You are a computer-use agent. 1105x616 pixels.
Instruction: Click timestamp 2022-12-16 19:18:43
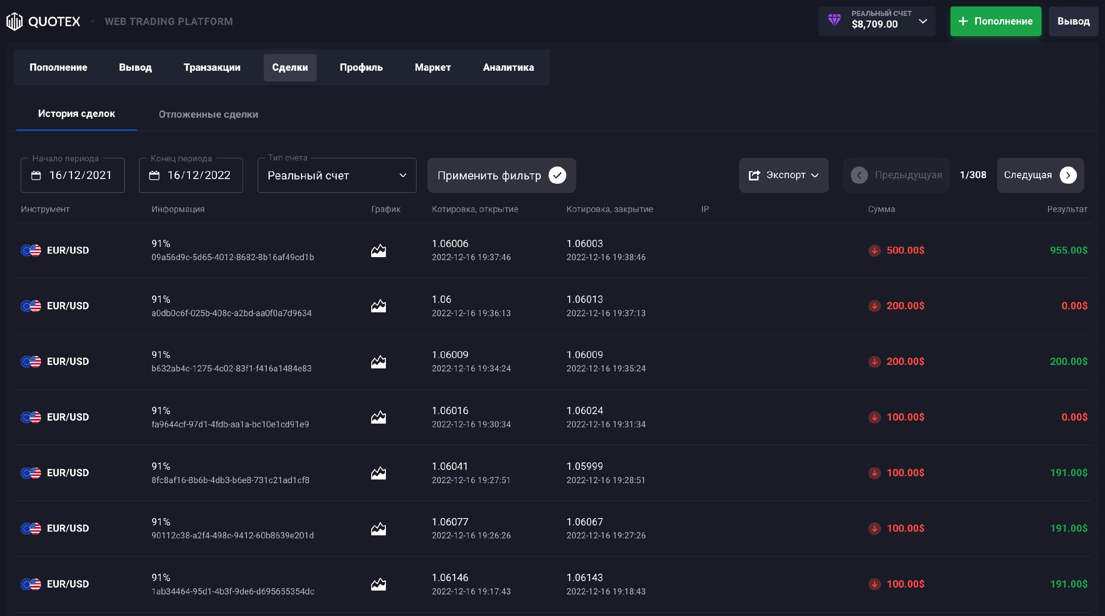pos(606,591)
